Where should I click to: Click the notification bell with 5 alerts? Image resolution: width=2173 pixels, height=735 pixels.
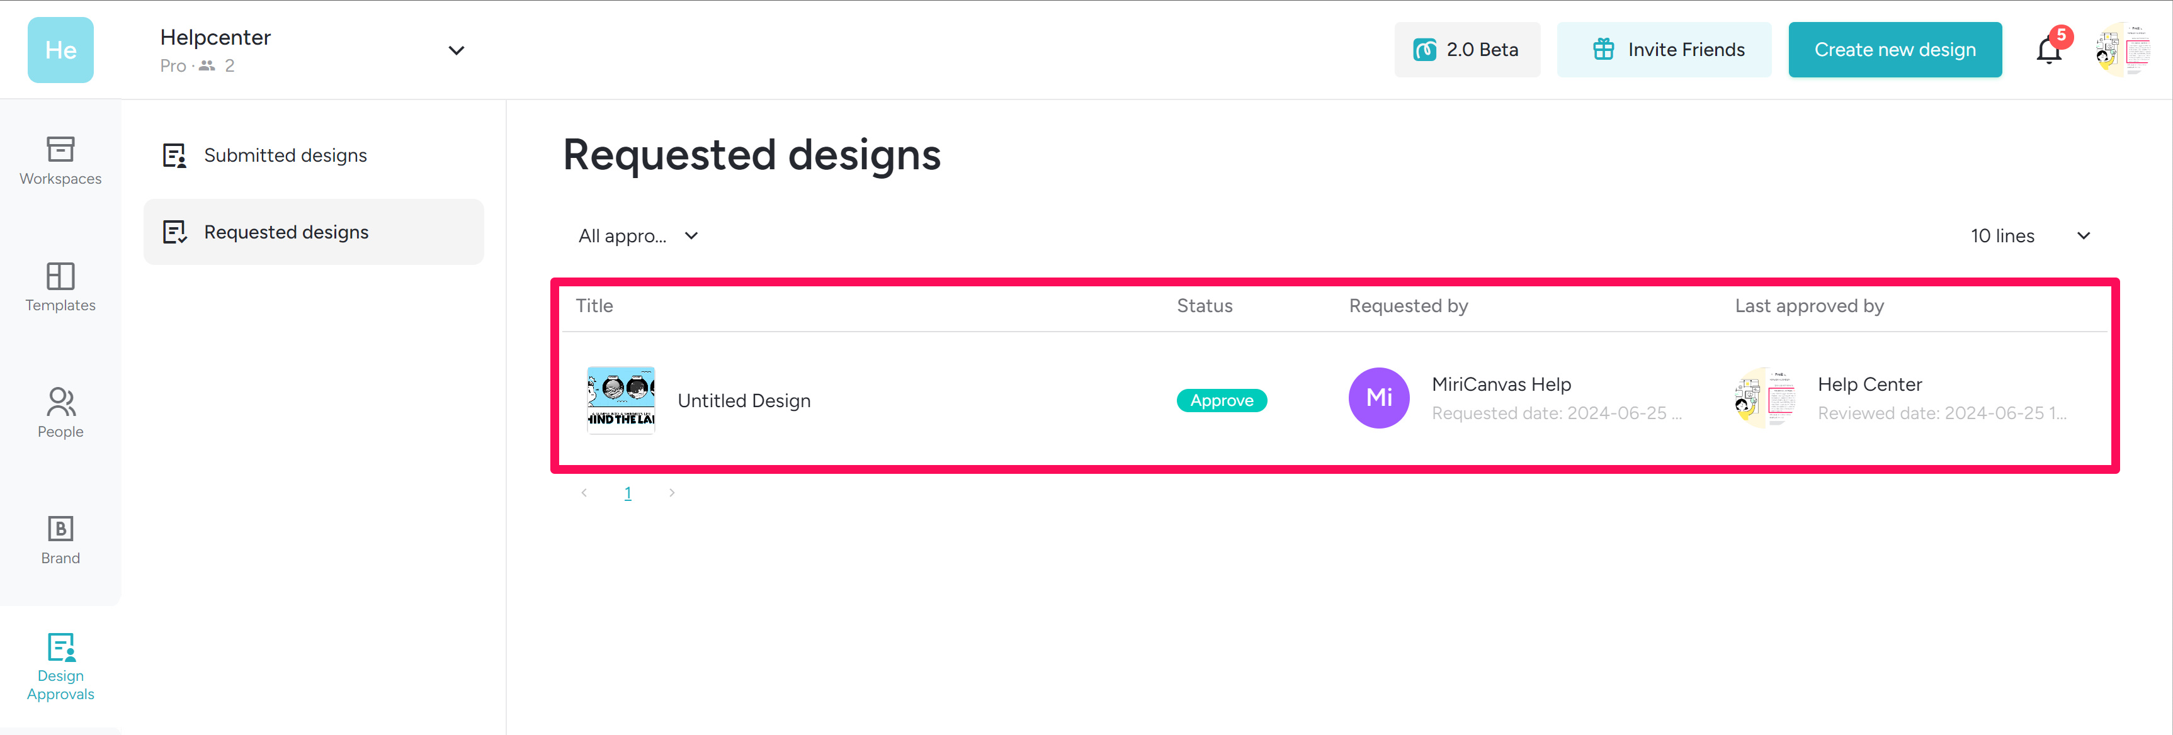click(2048, 50)
